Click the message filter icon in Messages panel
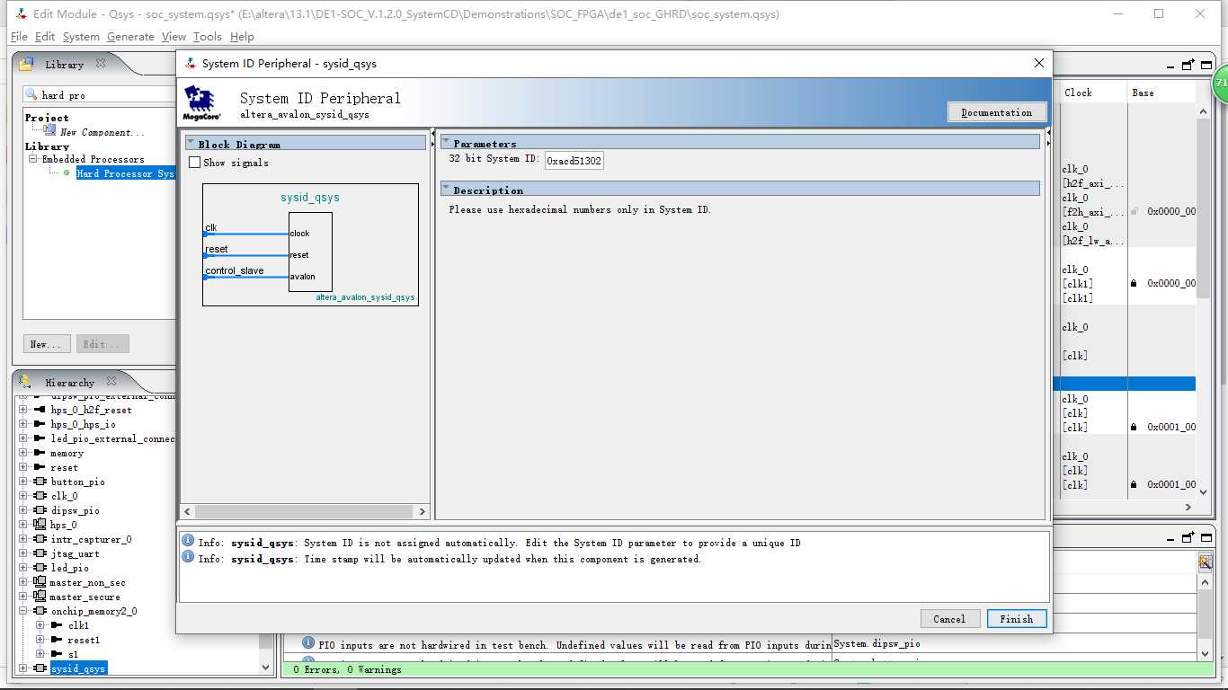The width and height of the screenshot is (1228, 690). point(1206,562)
